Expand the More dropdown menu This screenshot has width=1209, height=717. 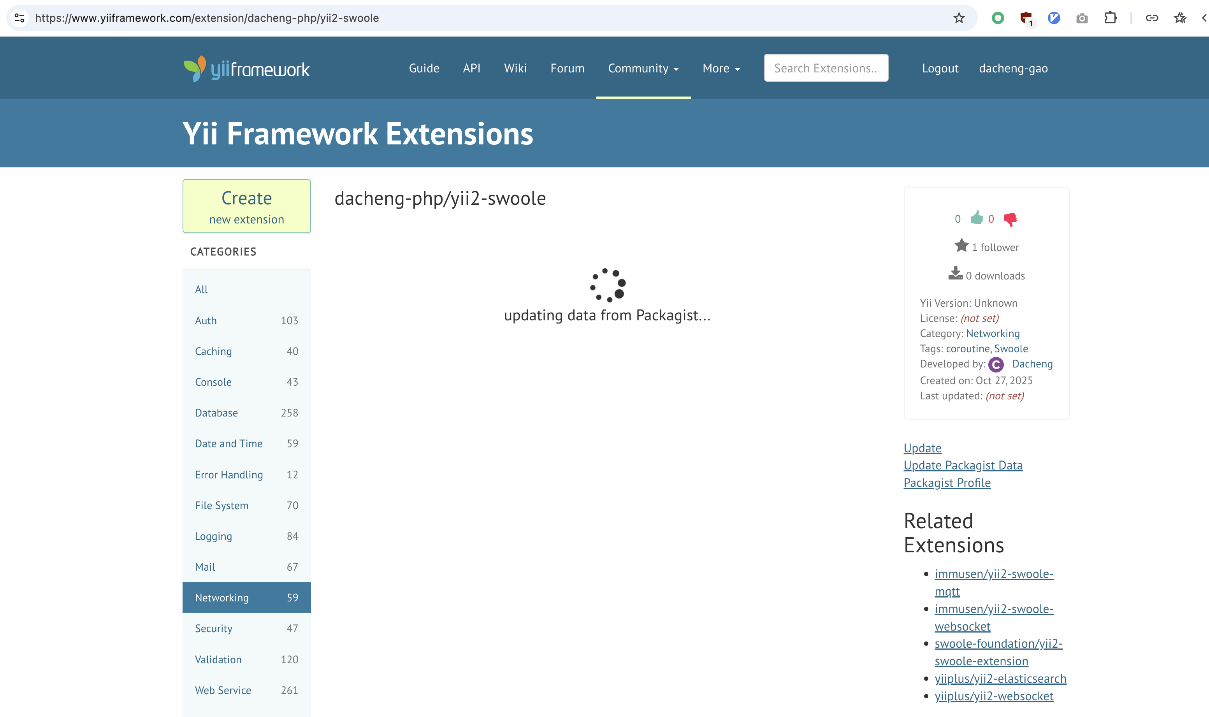(720, 69)
